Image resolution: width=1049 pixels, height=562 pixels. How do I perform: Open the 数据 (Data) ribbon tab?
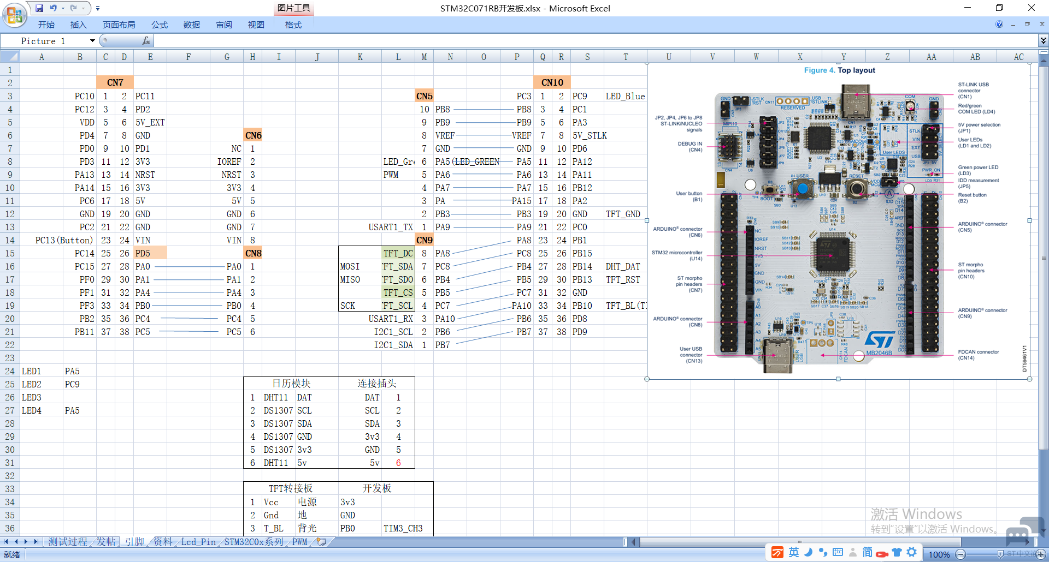click(192, 25)
